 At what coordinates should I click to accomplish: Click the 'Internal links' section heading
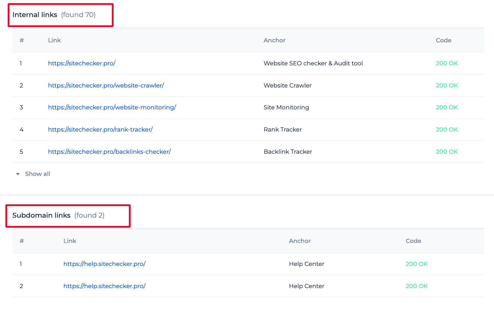click(x=35, y=15)
